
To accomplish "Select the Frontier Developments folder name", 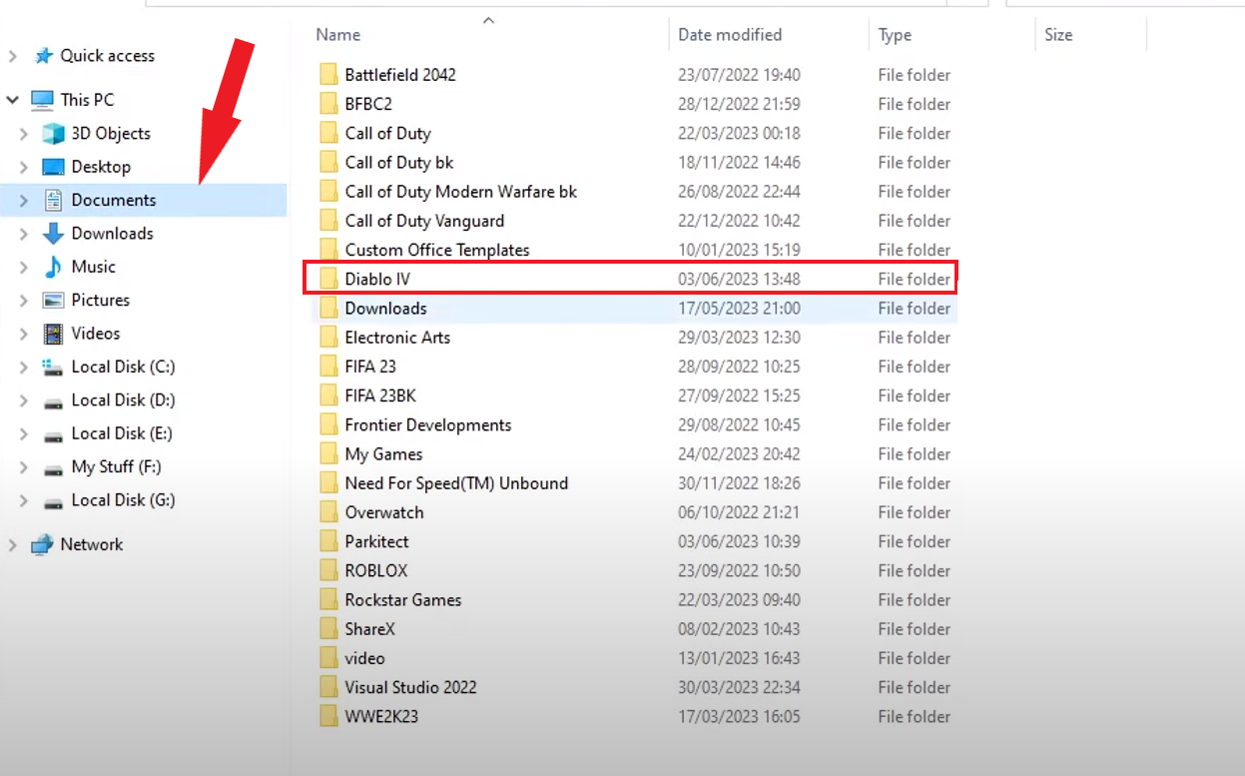I will click(428, 425).
